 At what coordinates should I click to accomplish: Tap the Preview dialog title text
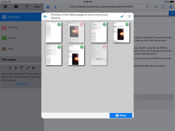coord(80,16)
